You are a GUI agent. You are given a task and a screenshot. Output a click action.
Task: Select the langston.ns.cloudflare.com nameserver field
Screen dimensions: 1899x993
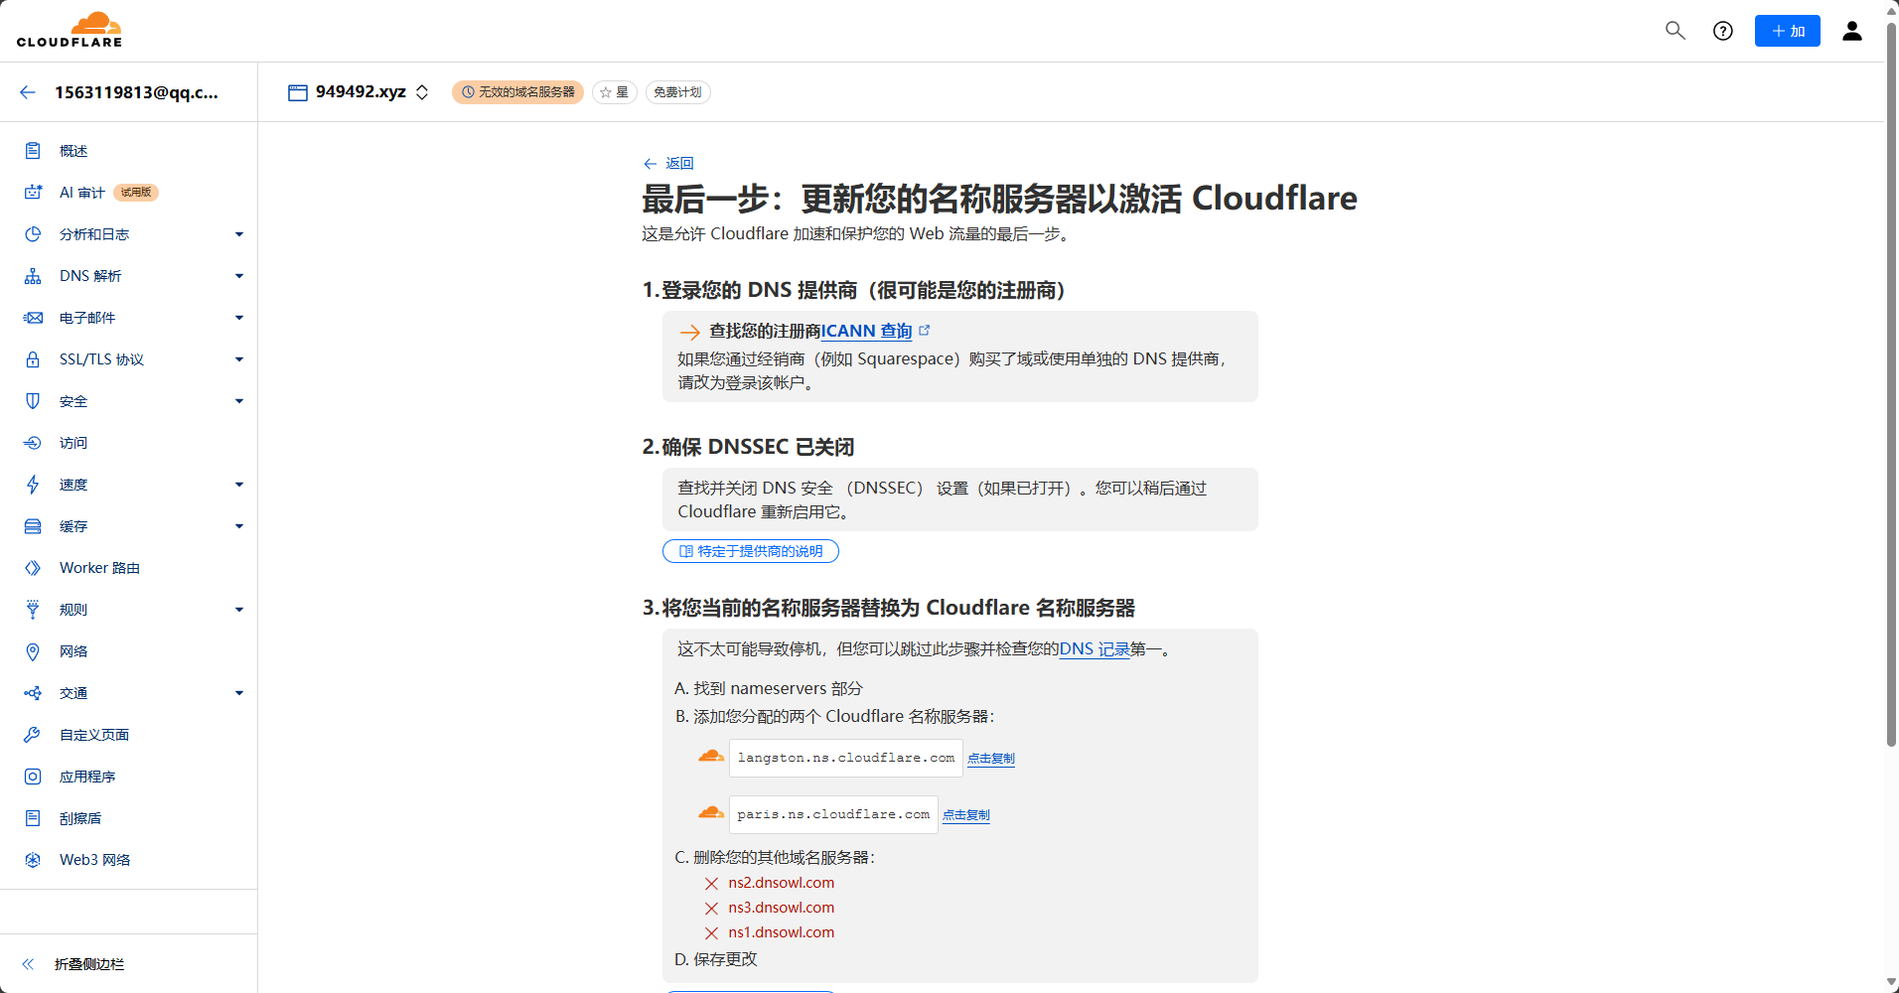[x=846, y=758]
